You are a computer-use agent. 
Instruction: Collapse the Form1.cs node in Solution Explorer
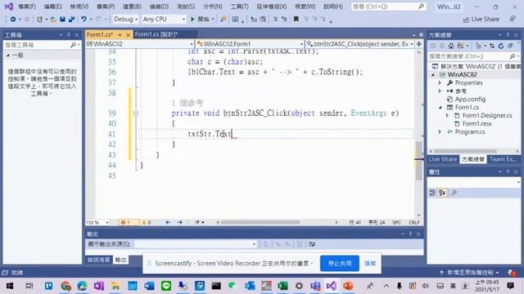[x=440, y=107]
